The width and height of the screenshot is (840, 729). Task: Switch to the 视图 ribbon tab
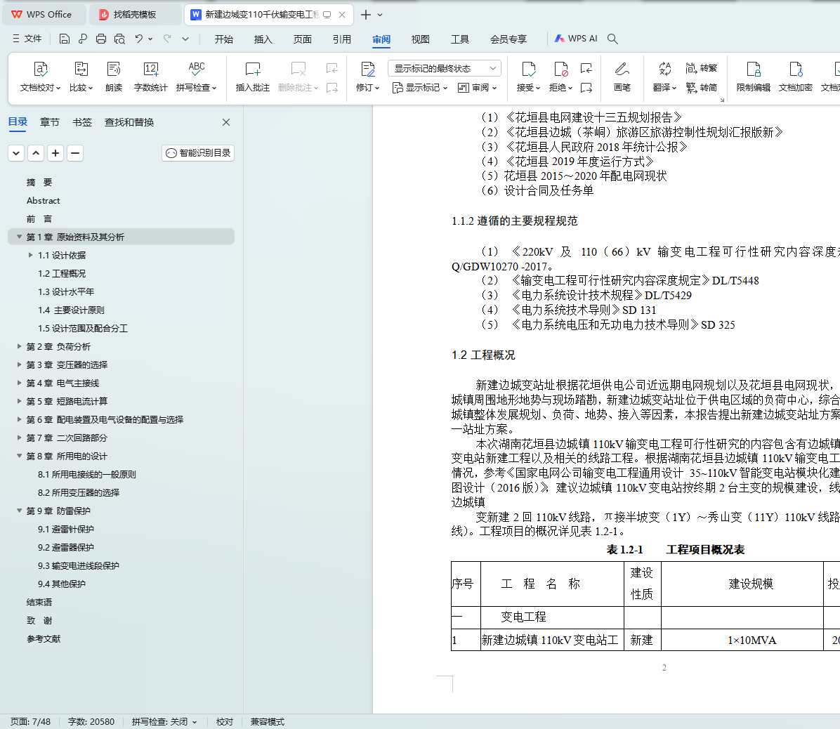point(421,39)
